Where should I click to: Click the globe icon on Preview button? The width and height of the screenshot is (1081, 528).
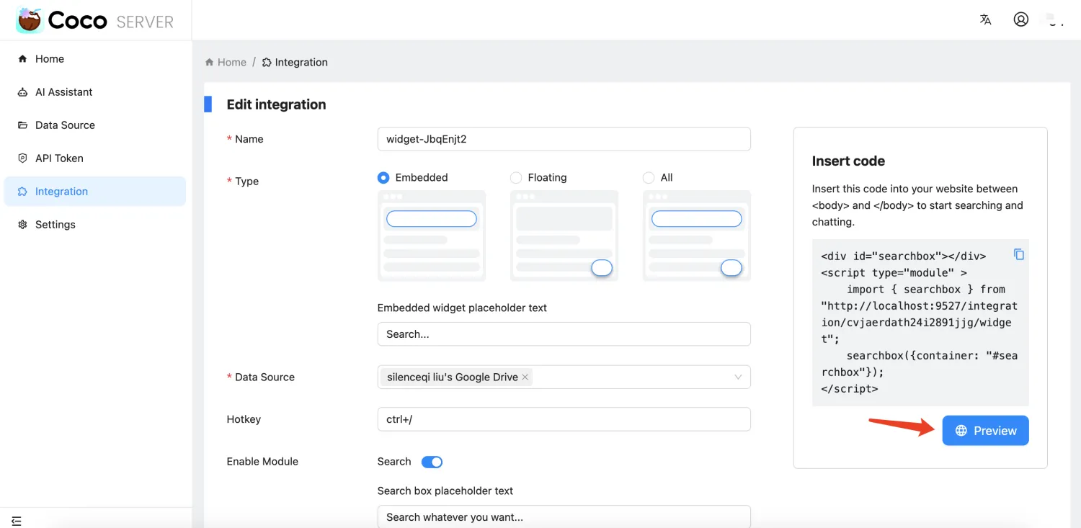point(961,431)
